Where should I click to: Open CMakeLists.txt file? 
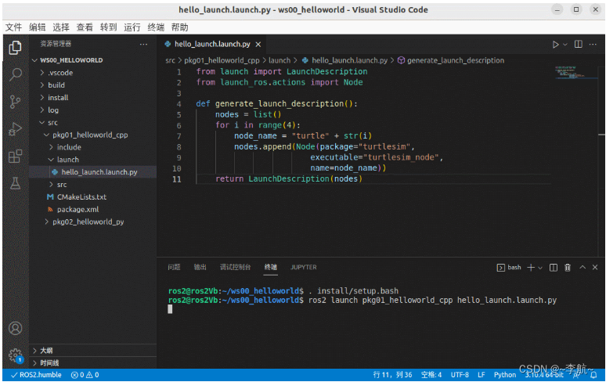point(92,197)
